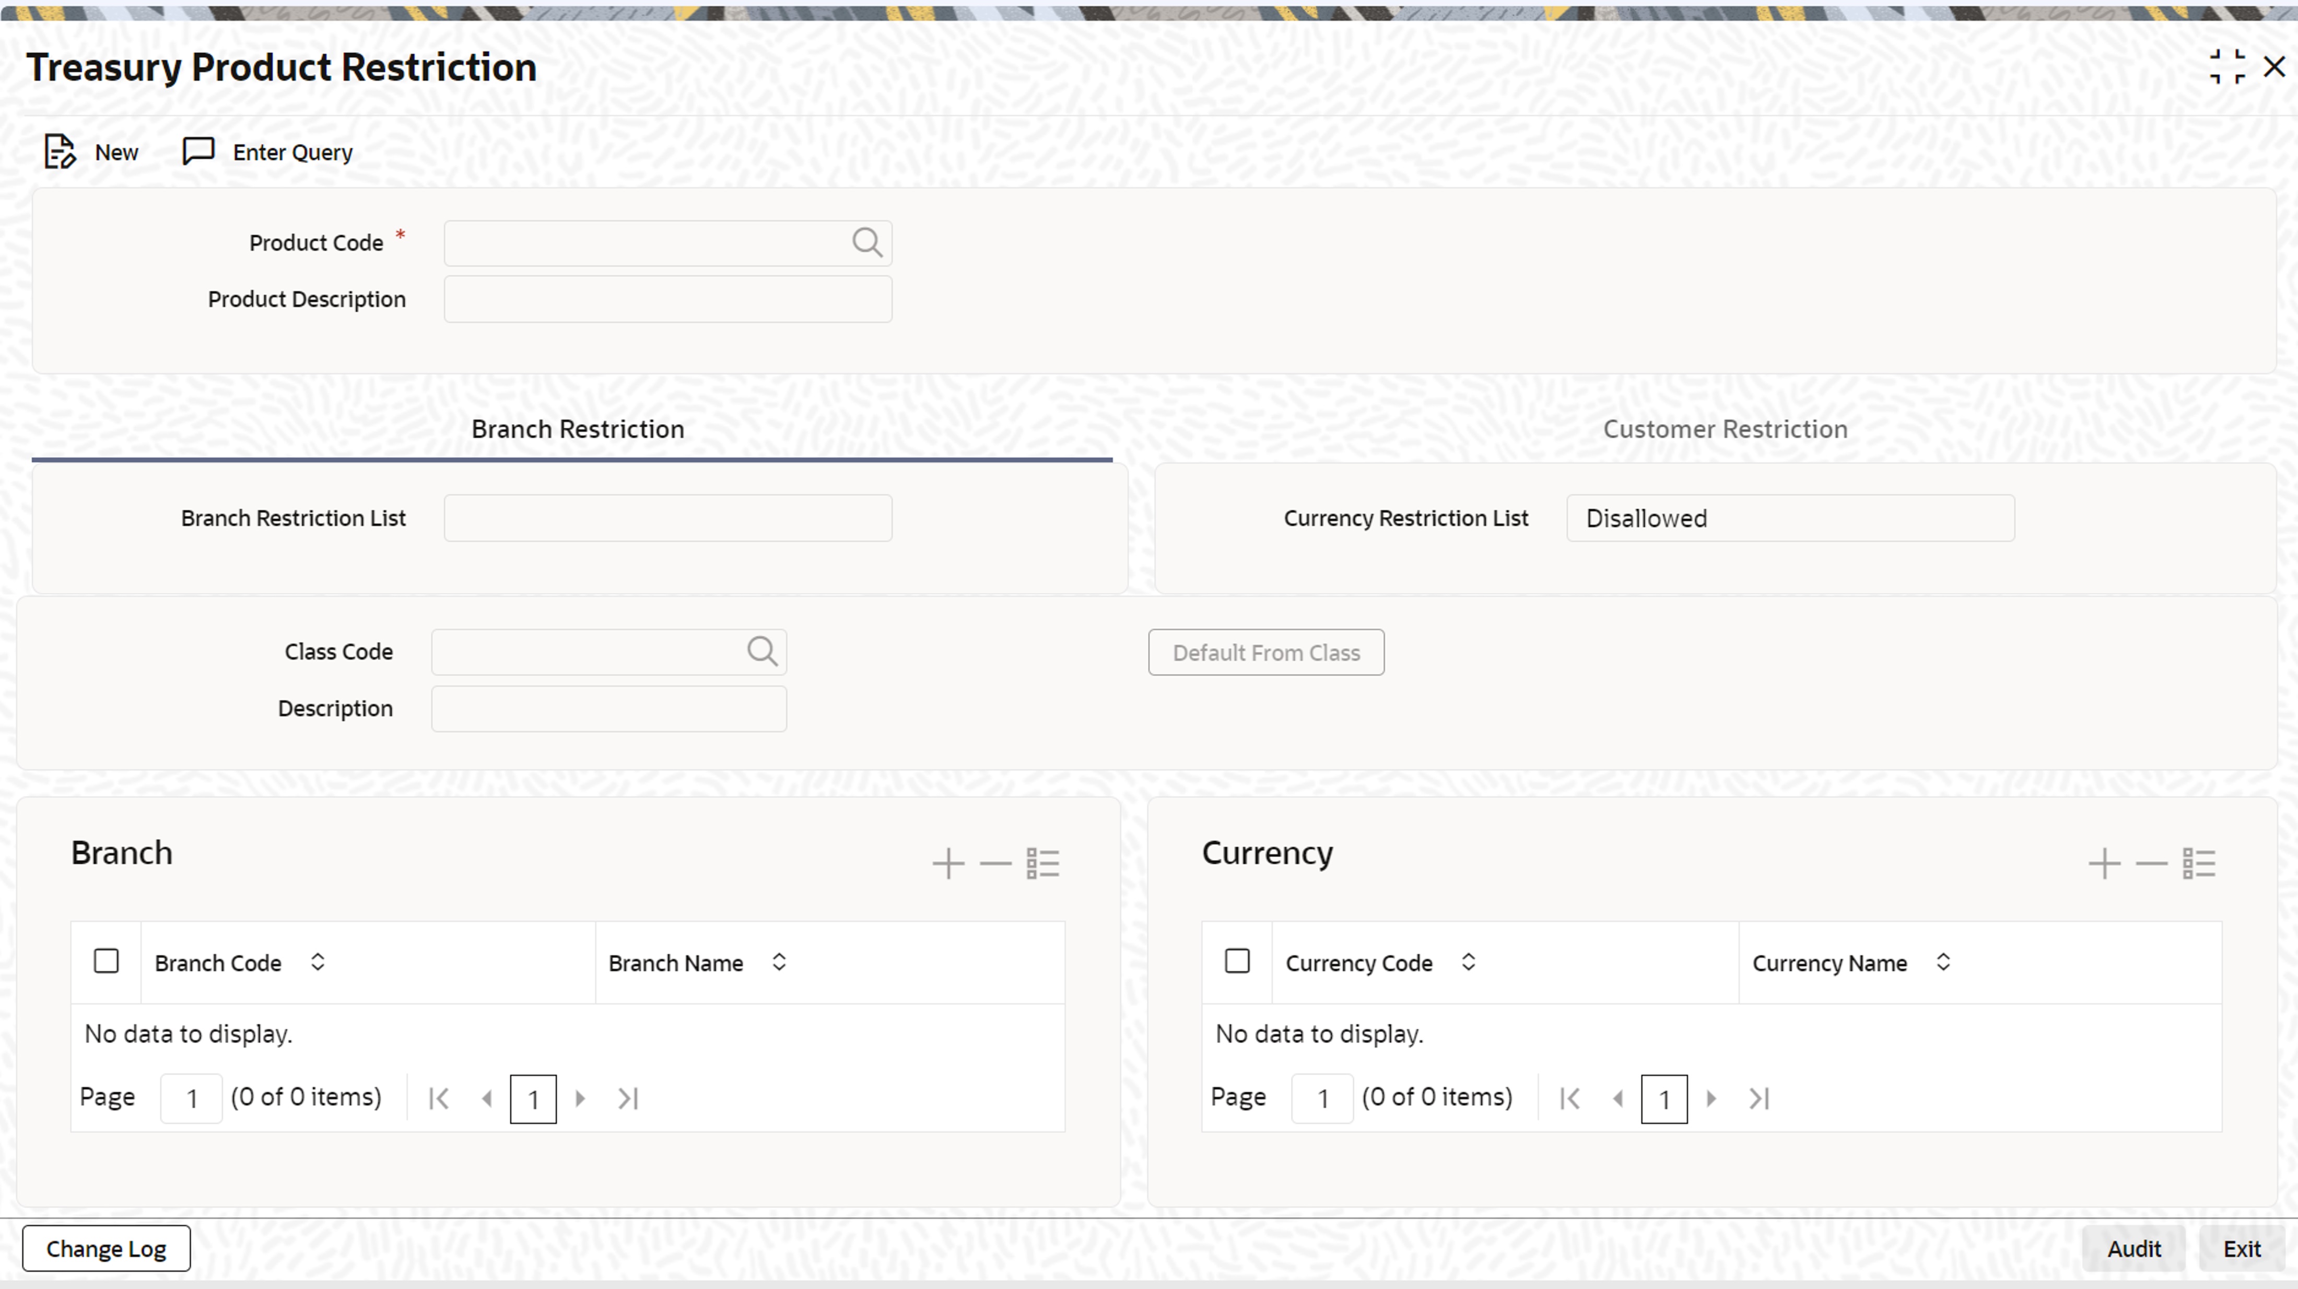Switch to Customer Restriction tab
Image resolution: width=2298 pixels, height=1289 pixels.
[x=1725, y=429]
